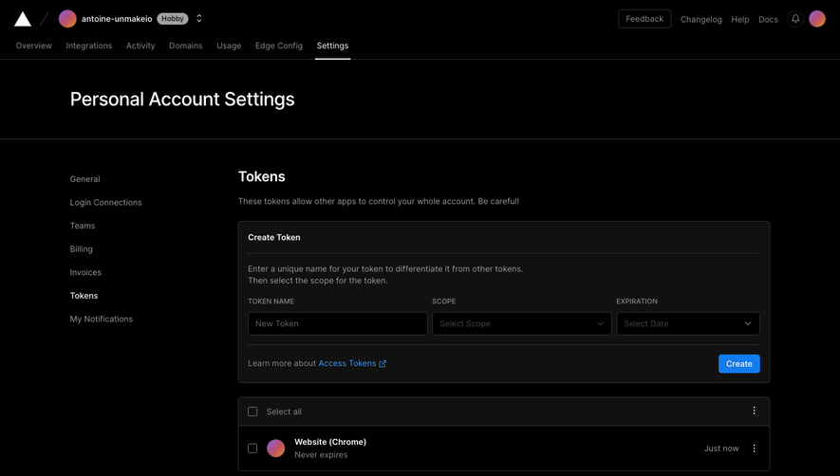Image resolution: width=840 pixels, height=476 pixels.
Task: Check the Select all checkbox
Action: pyautogui.click(x=252, y=412)
